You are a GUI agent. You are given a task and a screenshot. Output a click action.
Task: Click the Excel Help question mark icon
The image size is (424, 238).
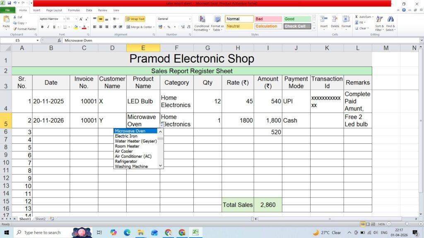click(x=404, y=10)
